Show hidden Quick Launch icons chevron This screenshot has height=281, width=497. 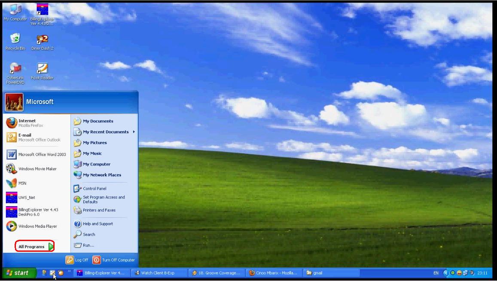69,271
